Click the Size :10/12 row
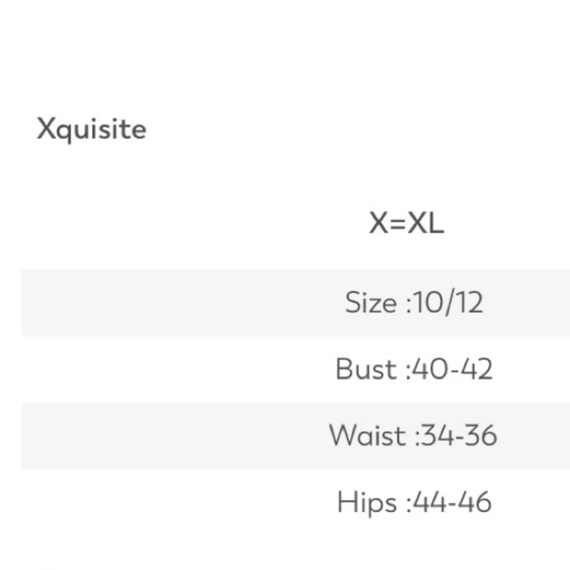The image size is (570, 570). coord(414,302)
